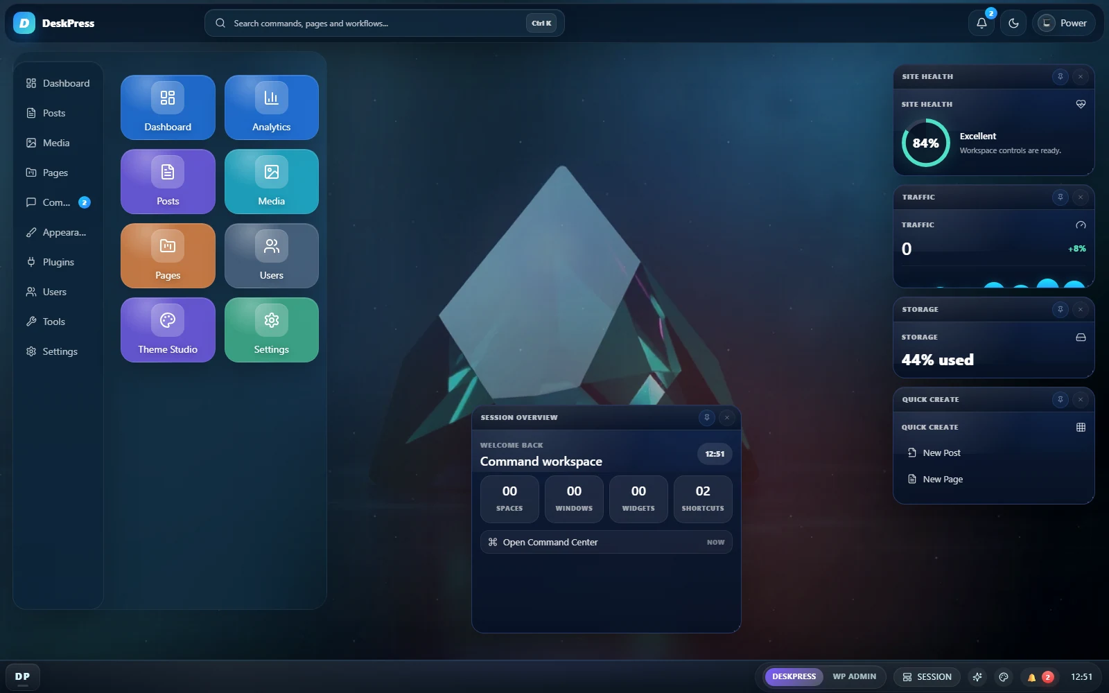The width and height of the screenshot is (1109, 693).
Task: Launch the blue Dashboard app tile
Action: pos(168,107)
